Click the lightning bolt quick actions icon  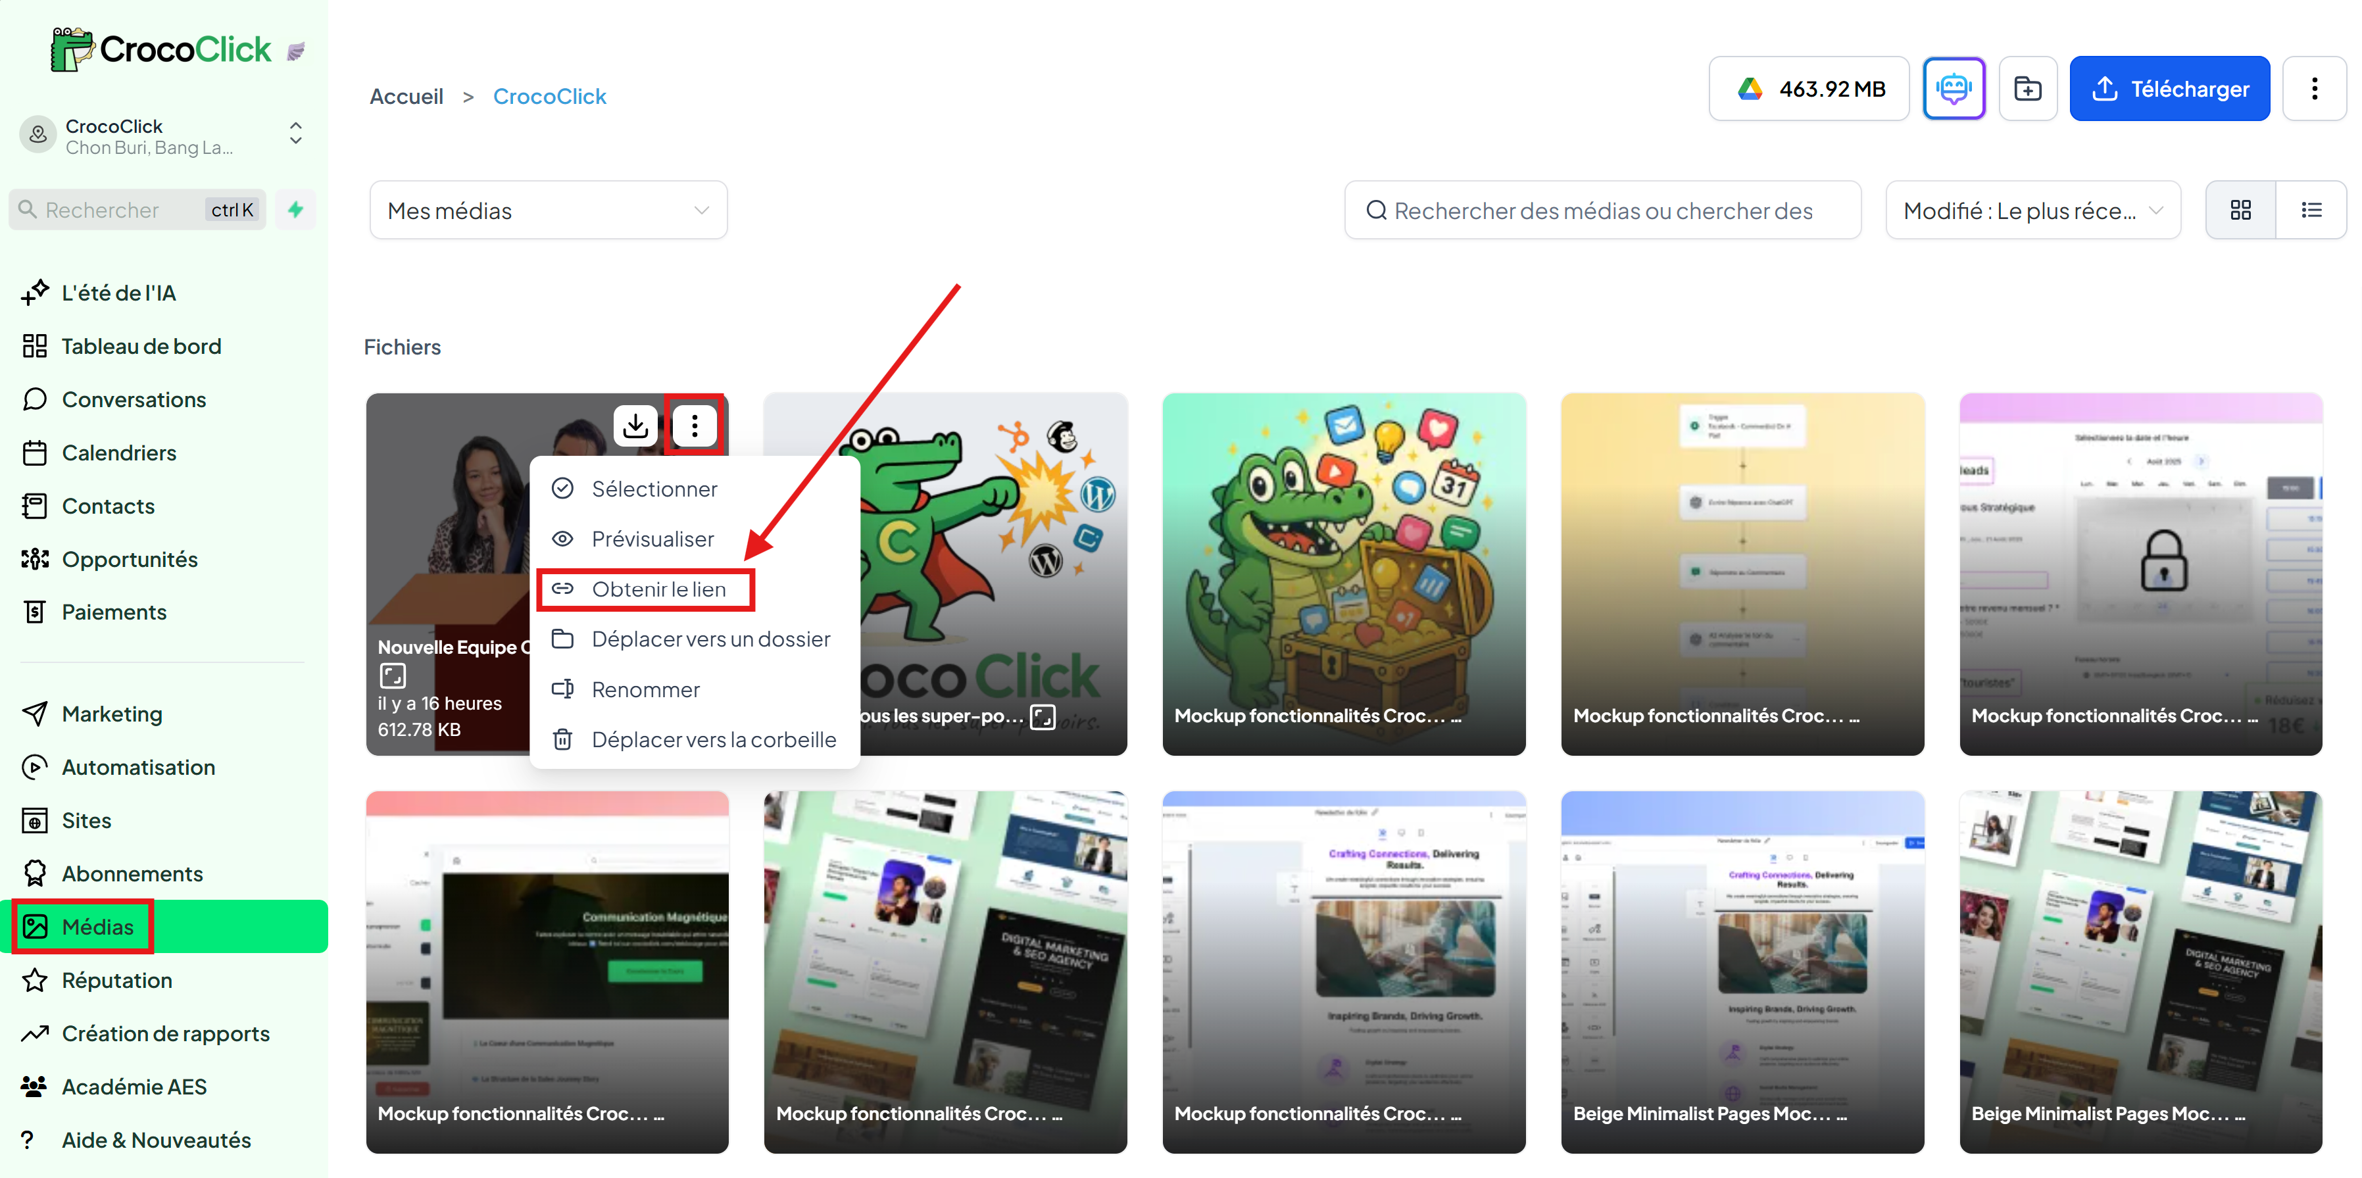[x=295, y=210]
